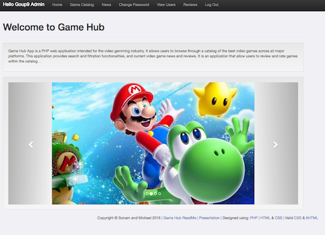This screenshot has height=235, width=325.
Task: Click the Valid CSS footer link
Action: tap(298, 218)
